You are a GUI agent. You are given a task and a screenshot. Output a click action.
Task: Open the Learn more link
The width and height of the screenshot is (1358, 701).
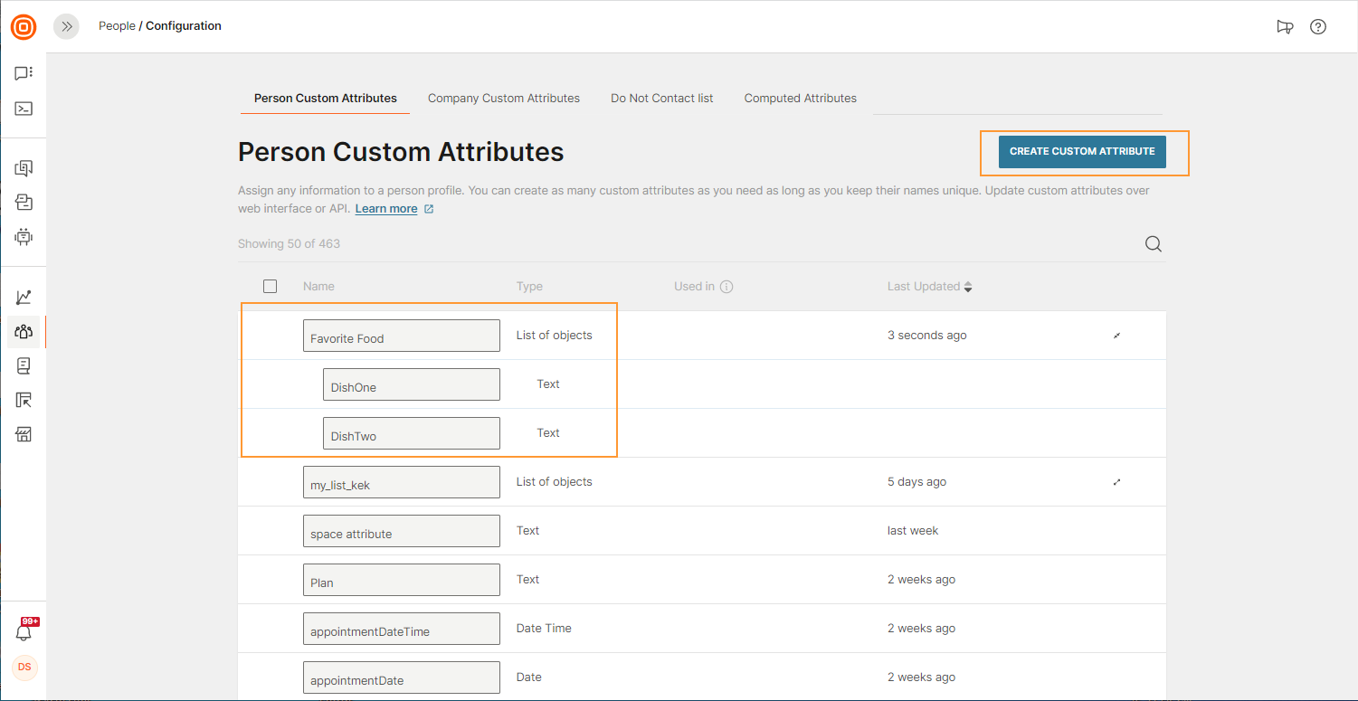pos(386,209)
